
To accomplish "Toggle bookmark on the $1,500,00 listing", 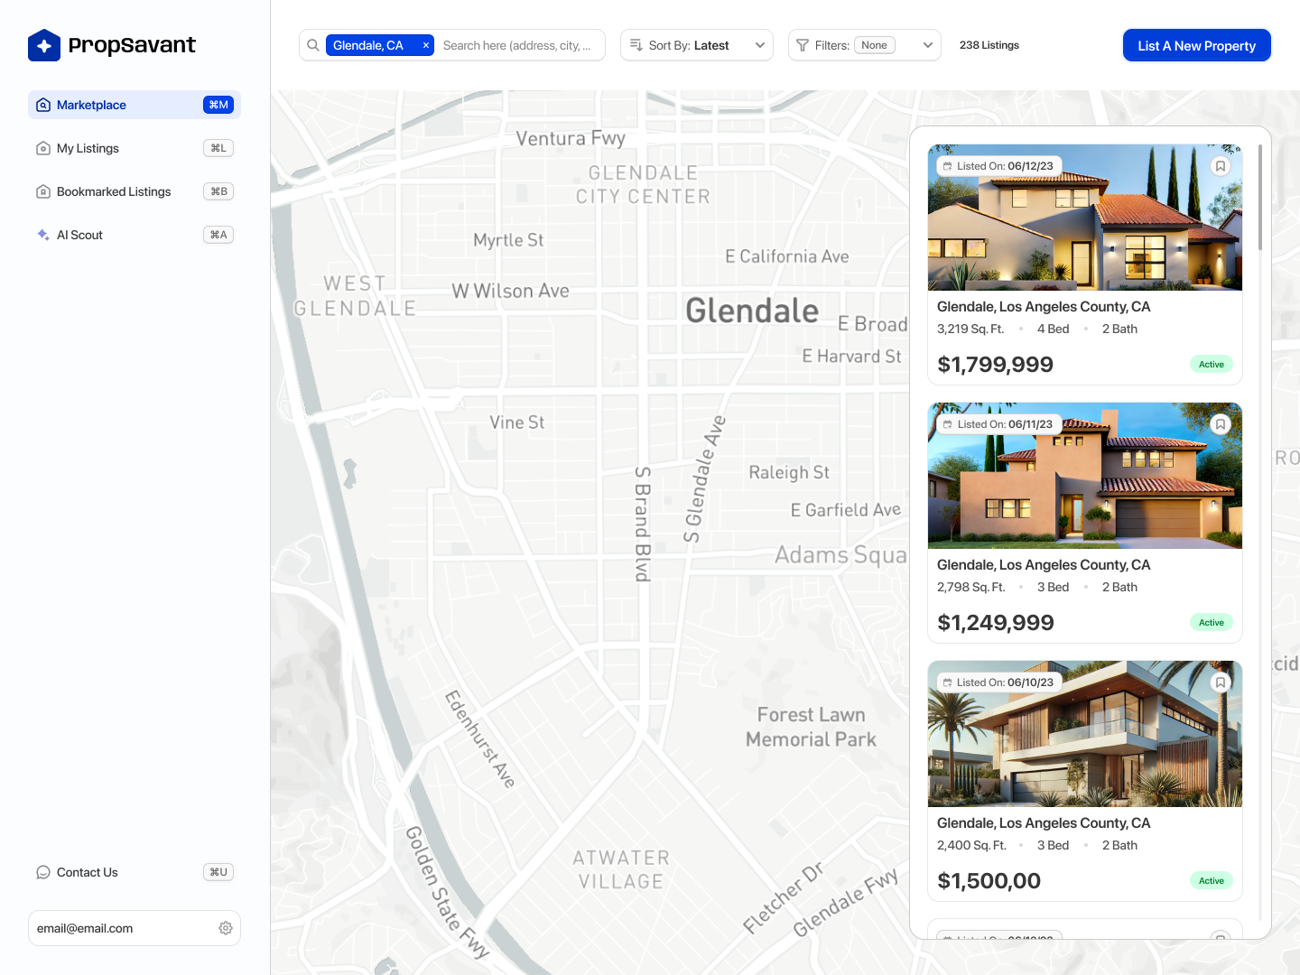I will click(1221, 682).
